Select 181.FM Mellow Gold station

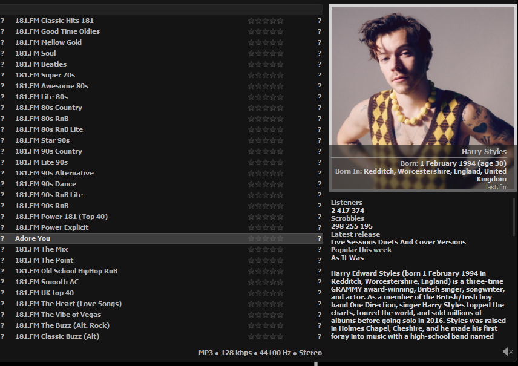click(x=162, y=42)
